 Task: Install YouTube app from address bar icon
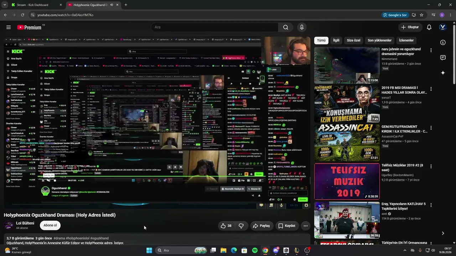414,15
